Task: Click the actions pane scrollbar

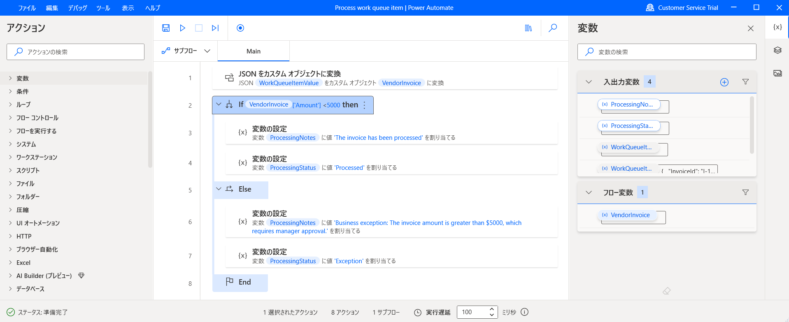Action: [150, 119]
